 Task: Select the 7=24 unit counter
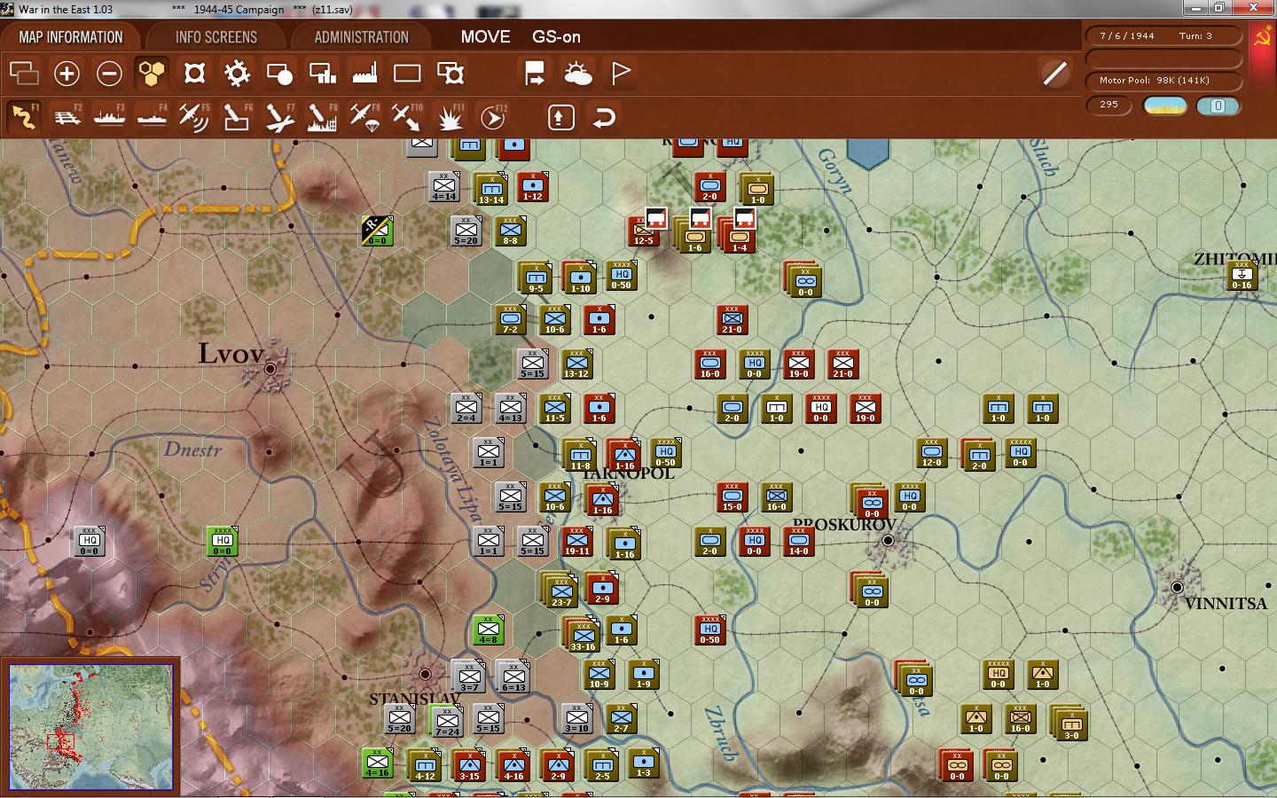pyautogui.click(x=447, y=722)
